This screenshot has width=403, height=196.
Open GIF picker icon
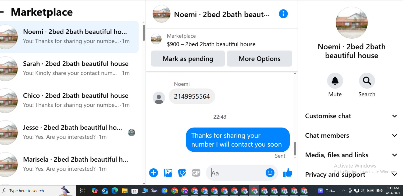(x=196, y=173)
